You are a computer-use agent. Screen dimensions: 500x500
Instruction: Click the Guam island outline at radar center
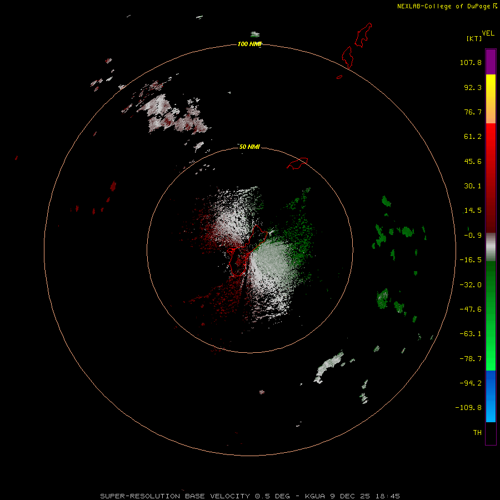[x=248, y=251]
